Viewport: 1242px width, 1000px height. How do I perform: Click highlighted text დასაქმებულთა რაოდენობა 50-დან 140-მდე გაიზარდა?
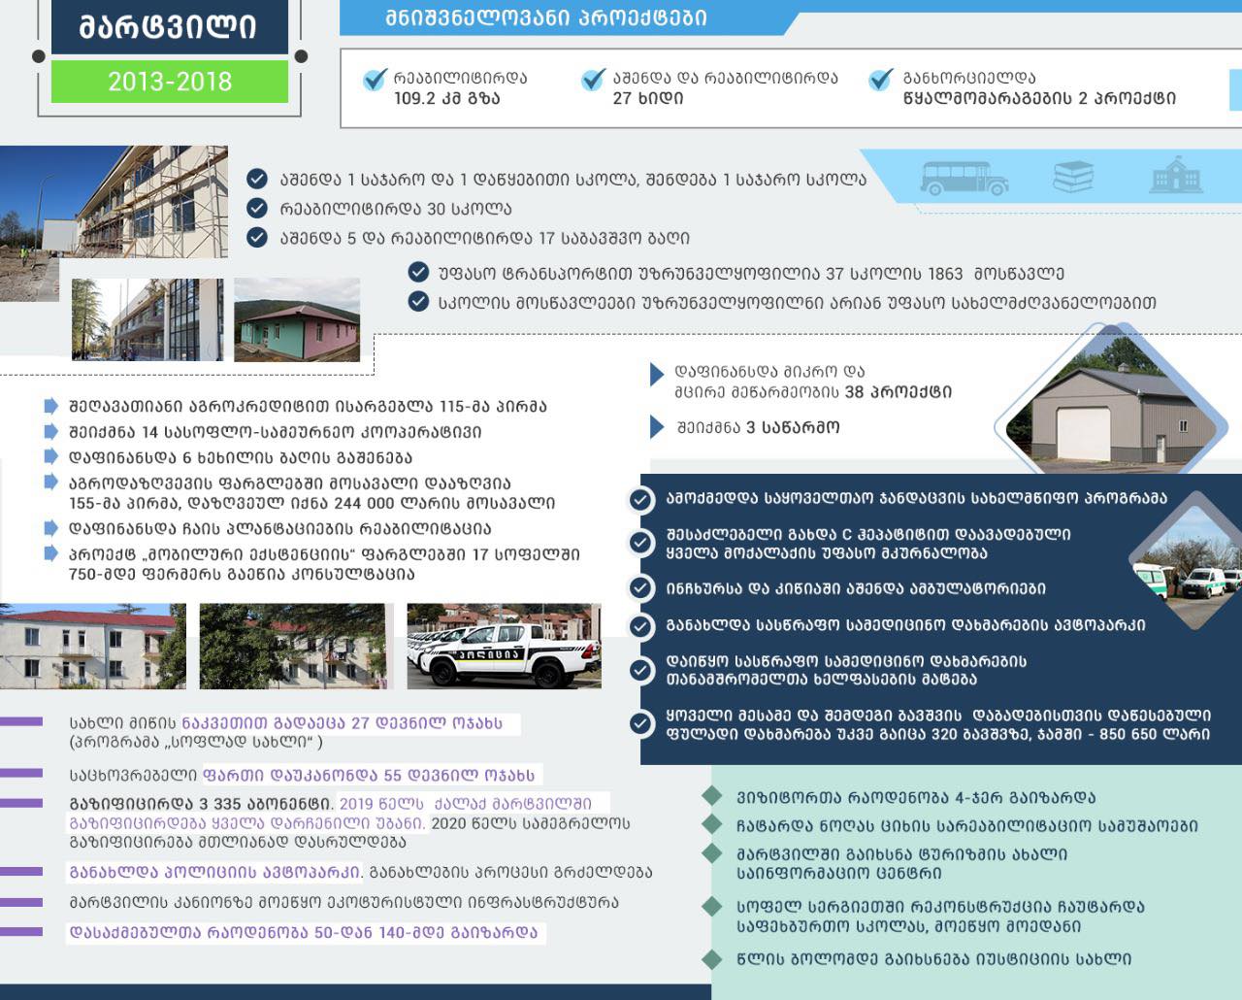pos(305,933)
